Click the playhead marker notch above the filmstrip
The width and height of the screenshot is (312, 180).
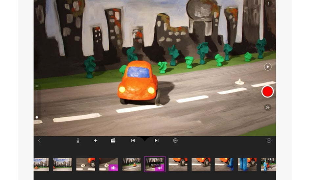click(x=145, y=139)
